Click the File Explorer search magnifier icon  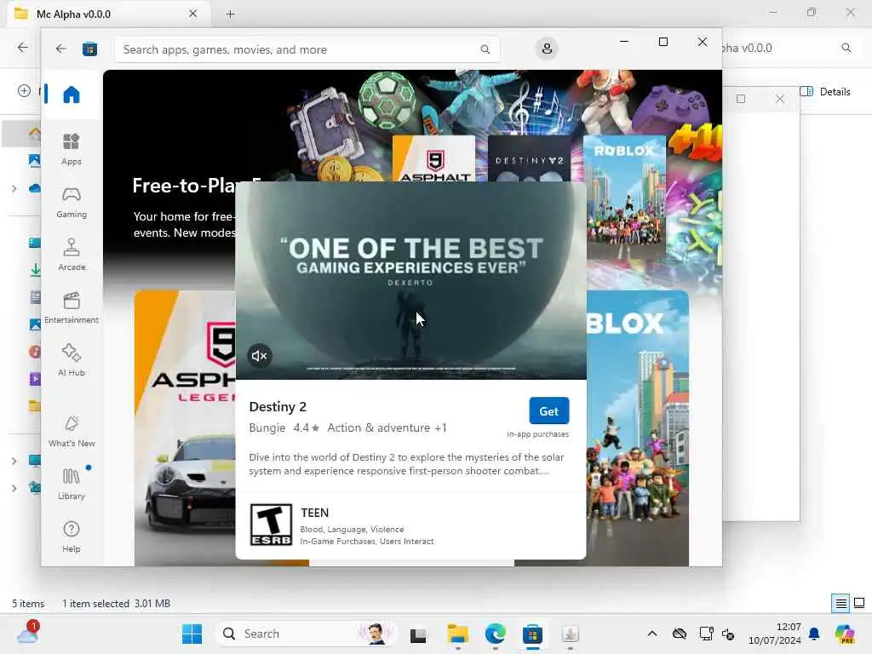click(x=846, y=48)
